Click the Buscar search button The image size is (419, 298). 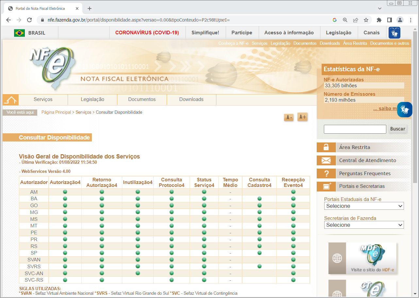398,129
